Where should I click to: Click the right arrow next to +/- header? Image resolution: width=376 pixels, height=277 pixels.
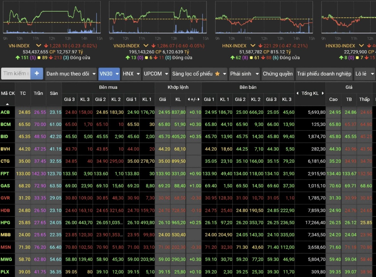pos(198,99)
